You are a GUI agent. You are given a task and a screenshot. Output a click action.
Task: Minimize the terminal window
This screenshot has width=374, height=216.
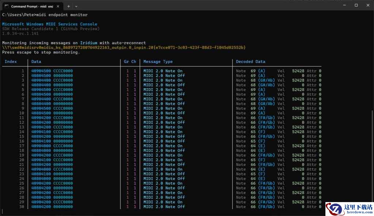click(x=344, y=5)
